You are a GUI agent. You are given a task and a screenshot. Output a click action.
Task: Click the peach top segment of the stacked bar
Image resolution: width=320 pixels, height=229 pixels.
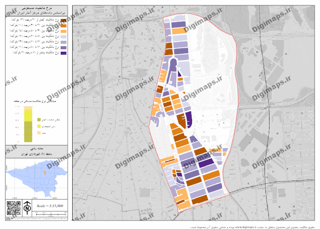pos(28,108)
